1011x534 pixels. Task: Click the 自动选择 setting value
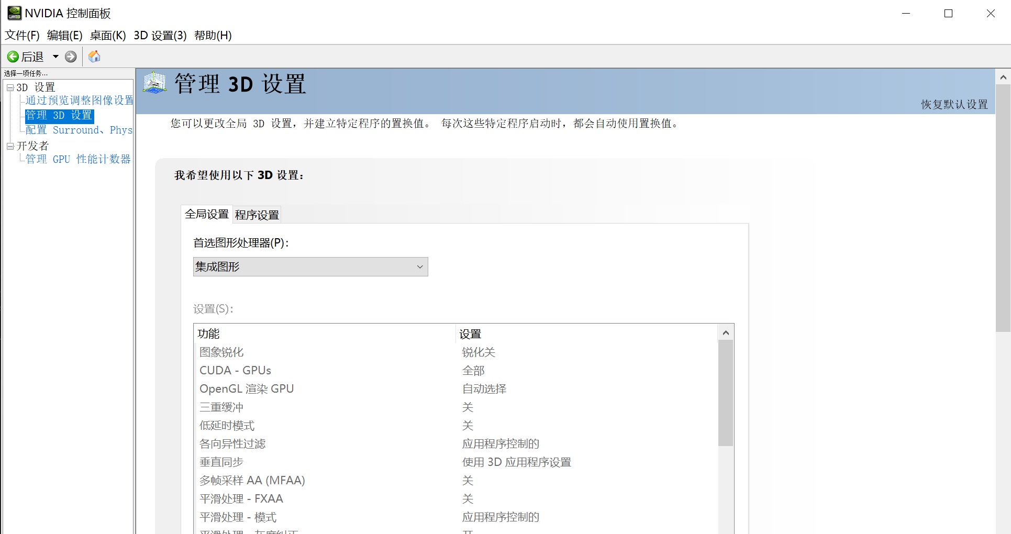point(484,389)
